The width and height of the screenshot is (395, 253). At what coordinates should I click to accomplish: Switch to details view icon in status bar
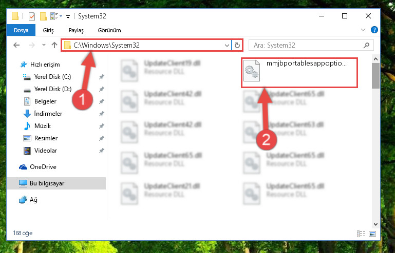(x=361, y=234)
